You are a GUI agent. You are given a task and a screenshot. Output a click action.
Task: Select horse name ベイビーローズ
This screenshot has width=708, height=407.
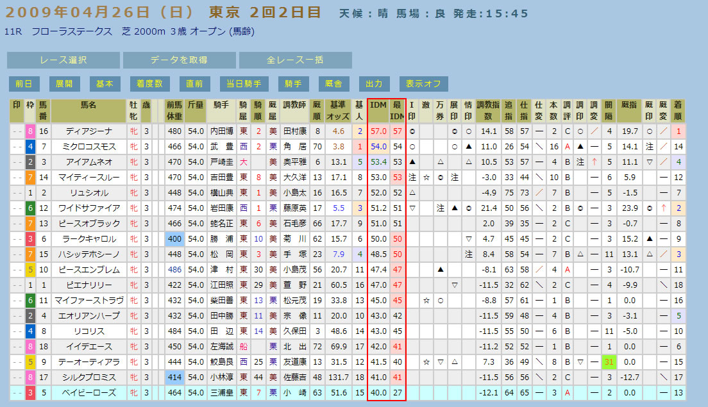(x=89, y=392)
